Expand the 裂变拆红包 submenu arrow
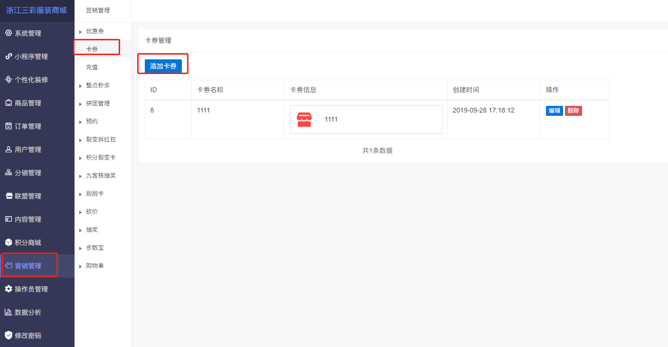Viewport: 668px width, 347px height. pos(80,140)
